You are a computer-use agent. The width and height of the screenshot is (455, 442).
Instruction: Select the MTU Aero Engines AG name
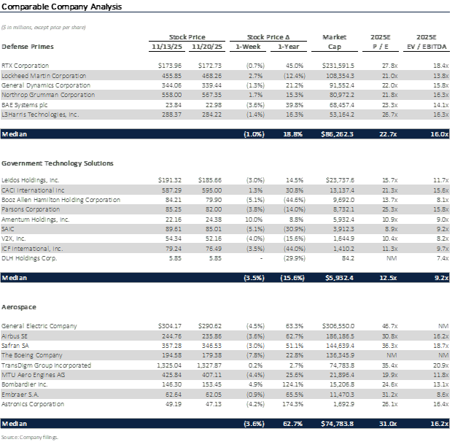point(35,375)
